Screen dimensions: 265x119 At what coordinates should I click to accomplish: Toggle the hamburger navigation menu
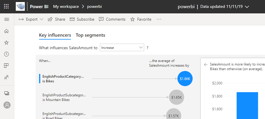(6, 19)
